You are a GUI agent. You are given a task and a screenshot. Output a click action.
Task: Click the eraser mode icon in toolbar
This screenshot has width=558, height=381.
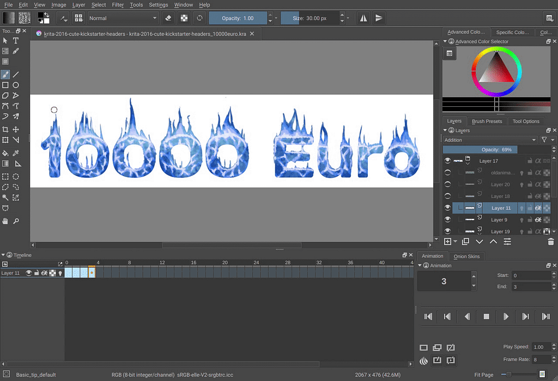coord(168,18)
